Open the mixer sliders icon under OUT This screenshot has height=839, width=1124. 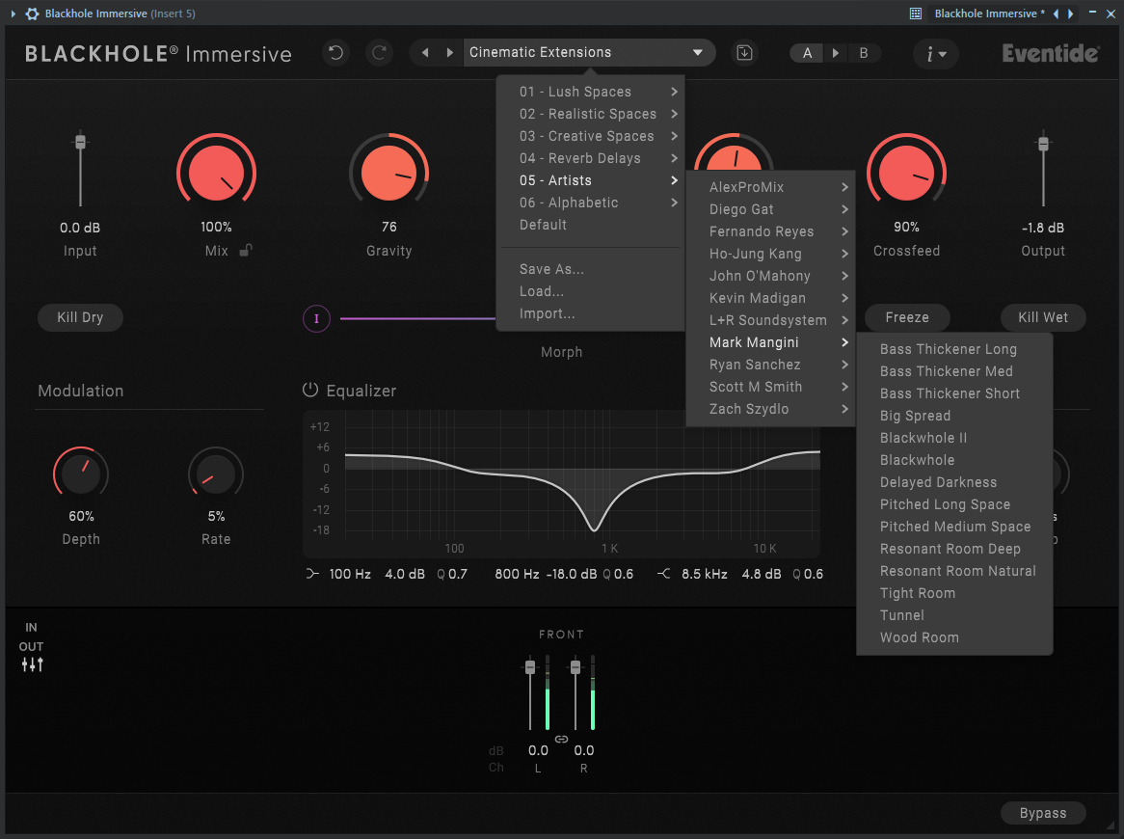pos(32,664)
